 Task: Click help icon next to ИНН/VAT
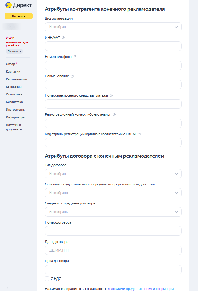point(63,38)
